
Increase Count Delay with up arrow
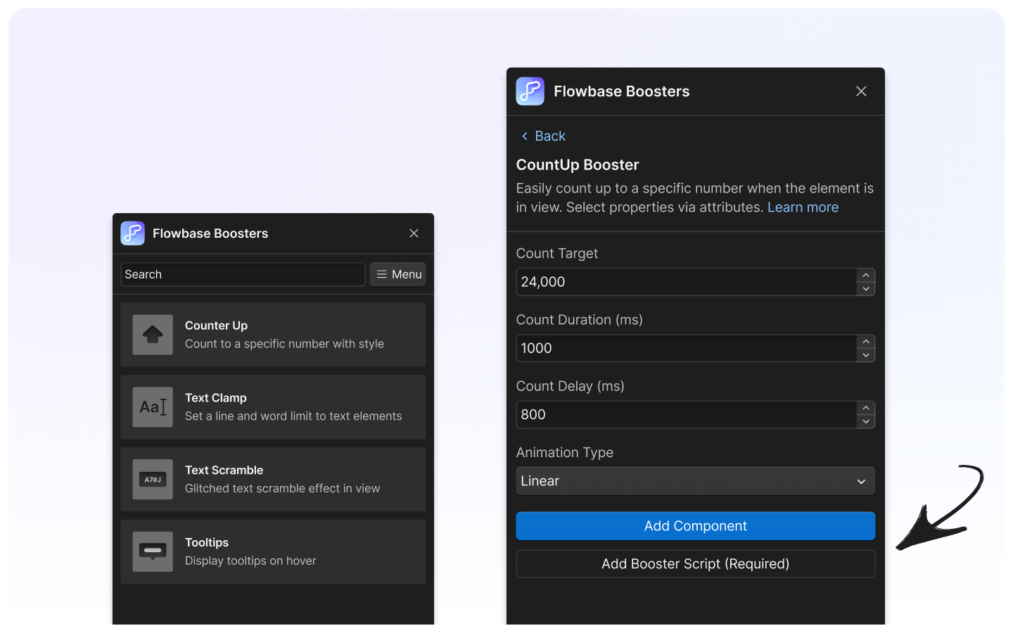pos(866,408)
